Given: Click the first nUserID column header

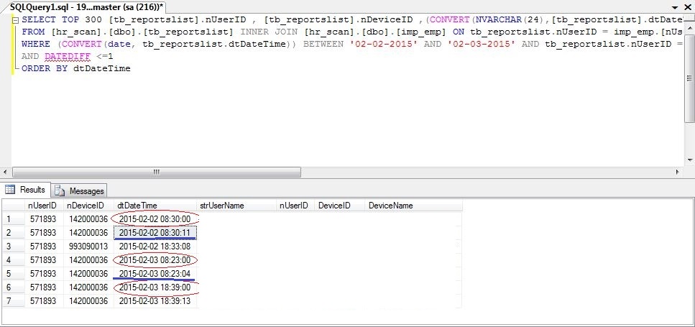Looking at the screenshot, I should coord(43,206).
